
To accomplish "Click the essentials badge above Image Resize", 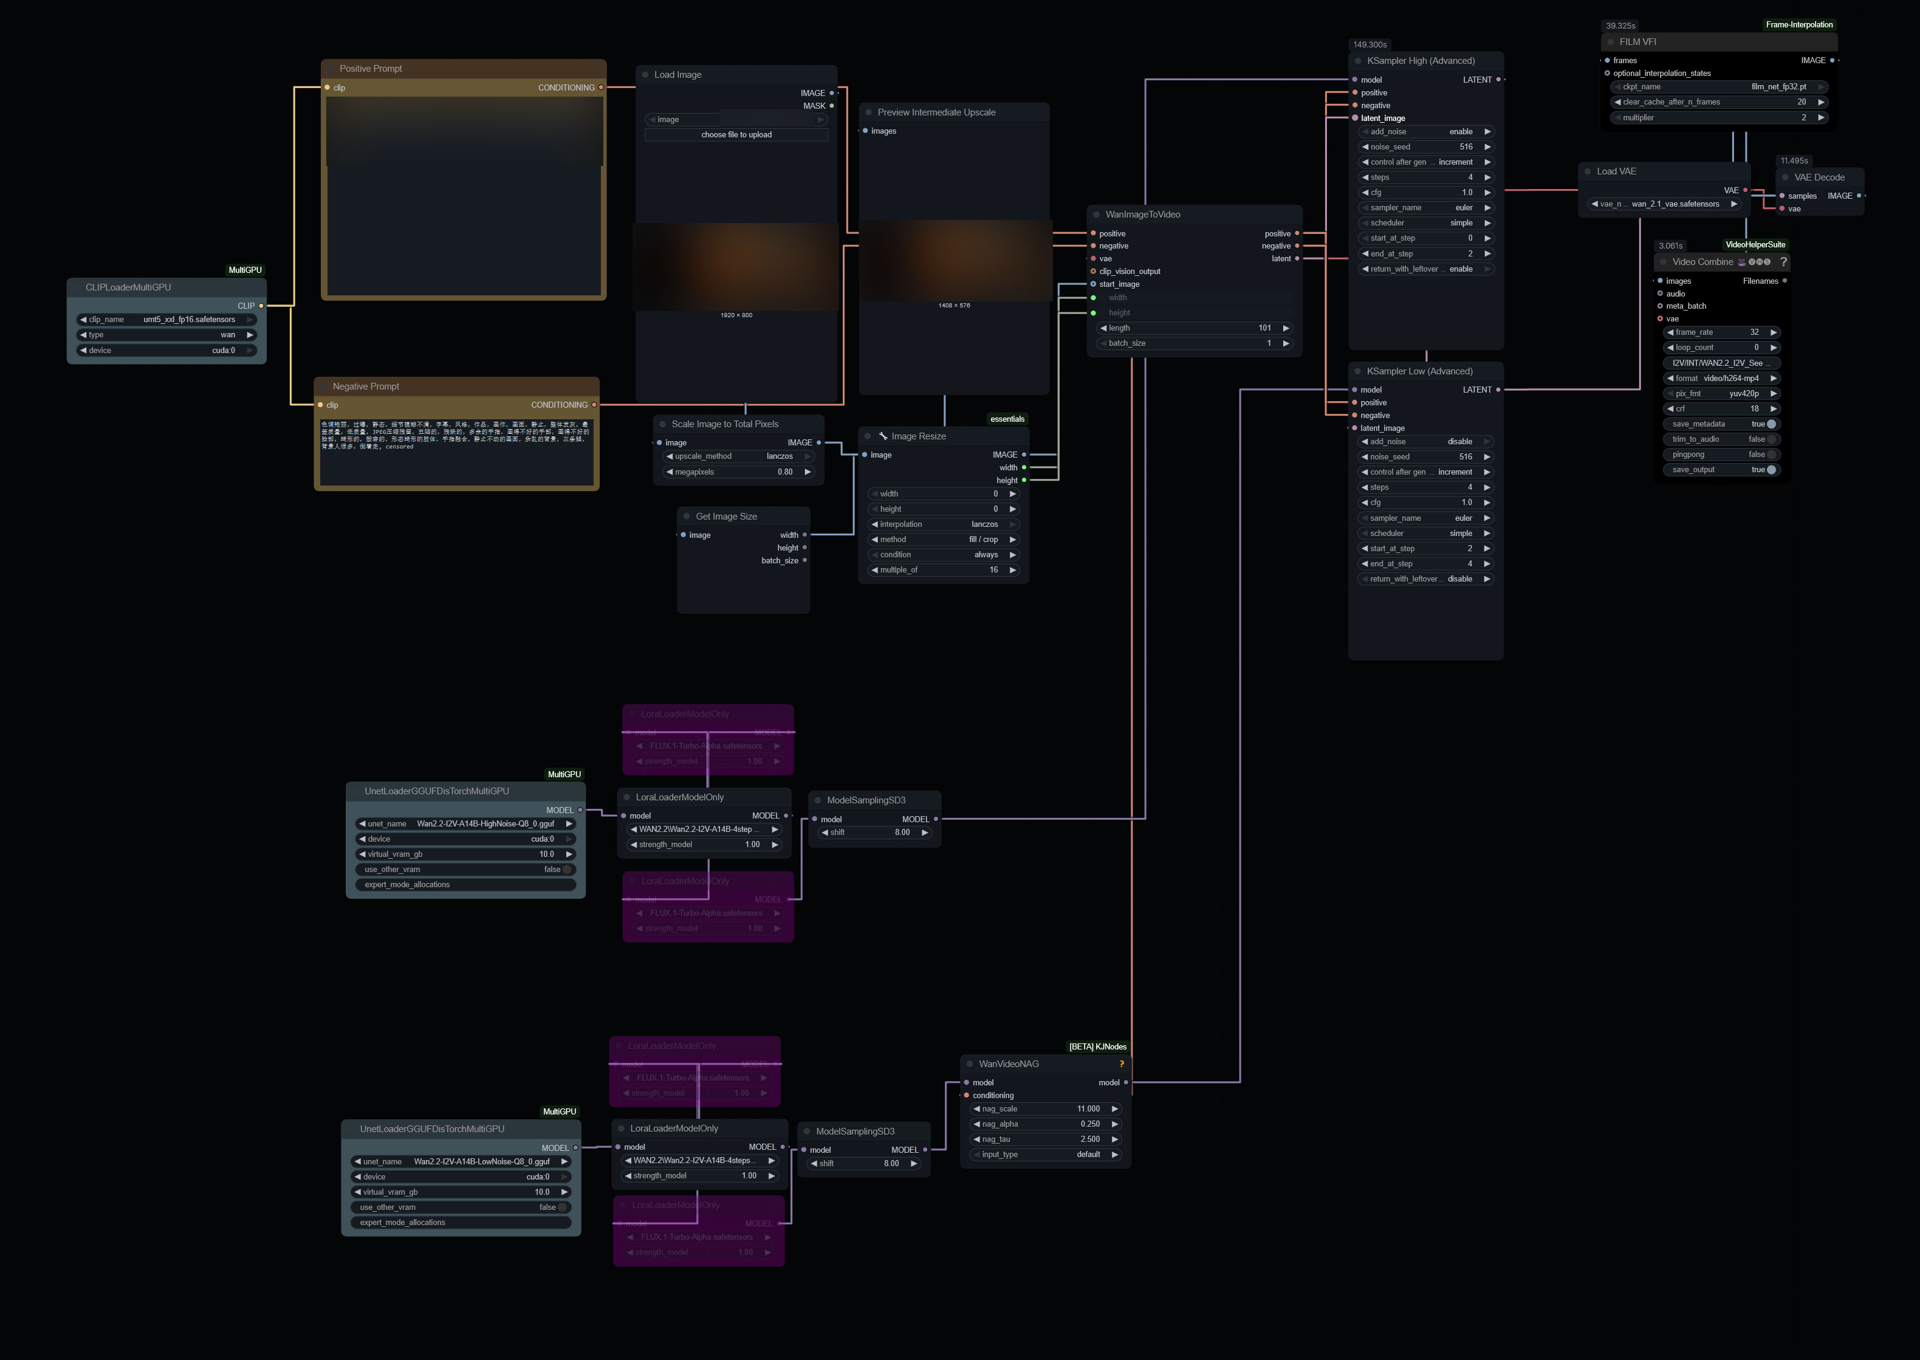I will (x=1007, y=419).
